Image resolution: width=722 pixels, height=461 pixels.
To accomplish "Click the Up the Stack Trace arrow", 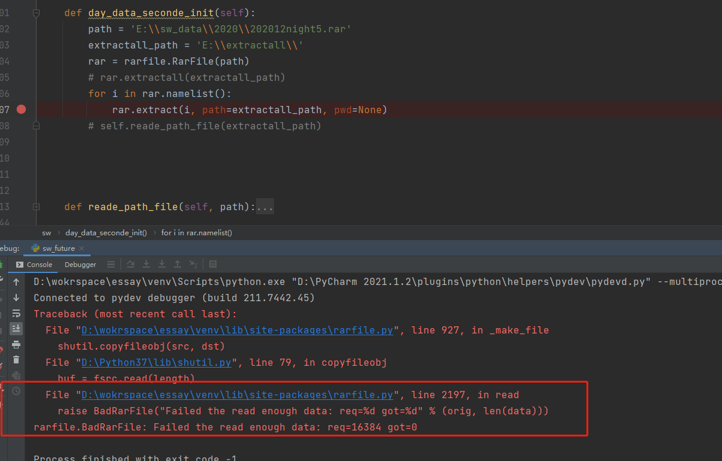I will (x=16, y=282).
